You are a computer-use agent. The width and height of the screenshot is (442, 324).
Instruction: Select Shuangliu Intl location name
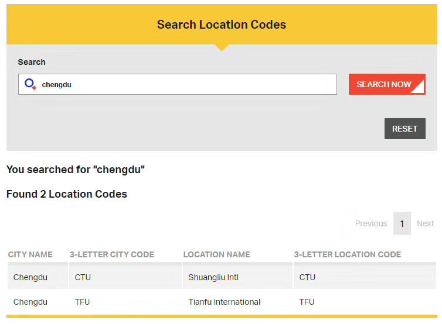[x=213, y=277]
